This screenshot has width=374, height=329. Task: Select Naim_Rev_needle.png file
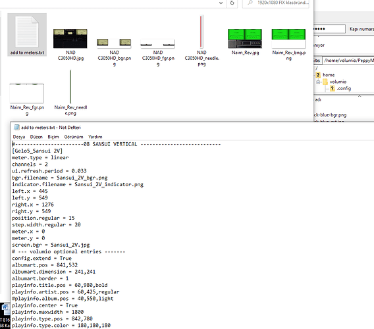70,87
